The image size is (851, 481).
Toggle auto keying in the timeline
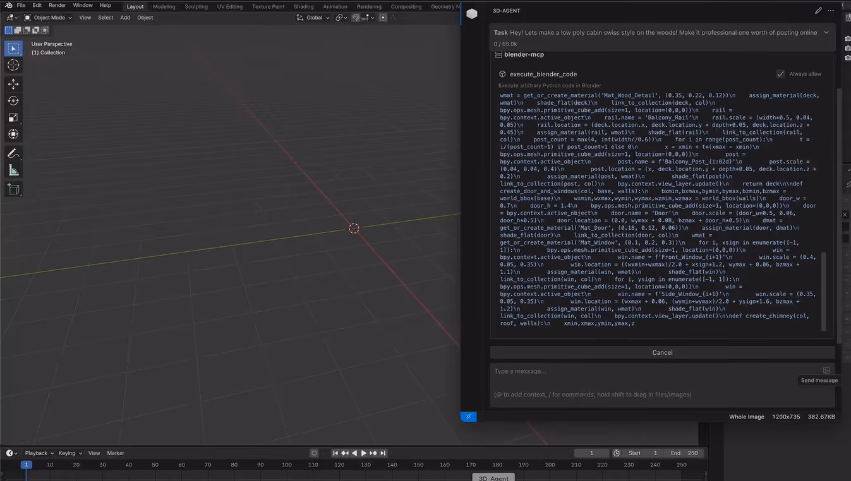[x=314, y=453]
